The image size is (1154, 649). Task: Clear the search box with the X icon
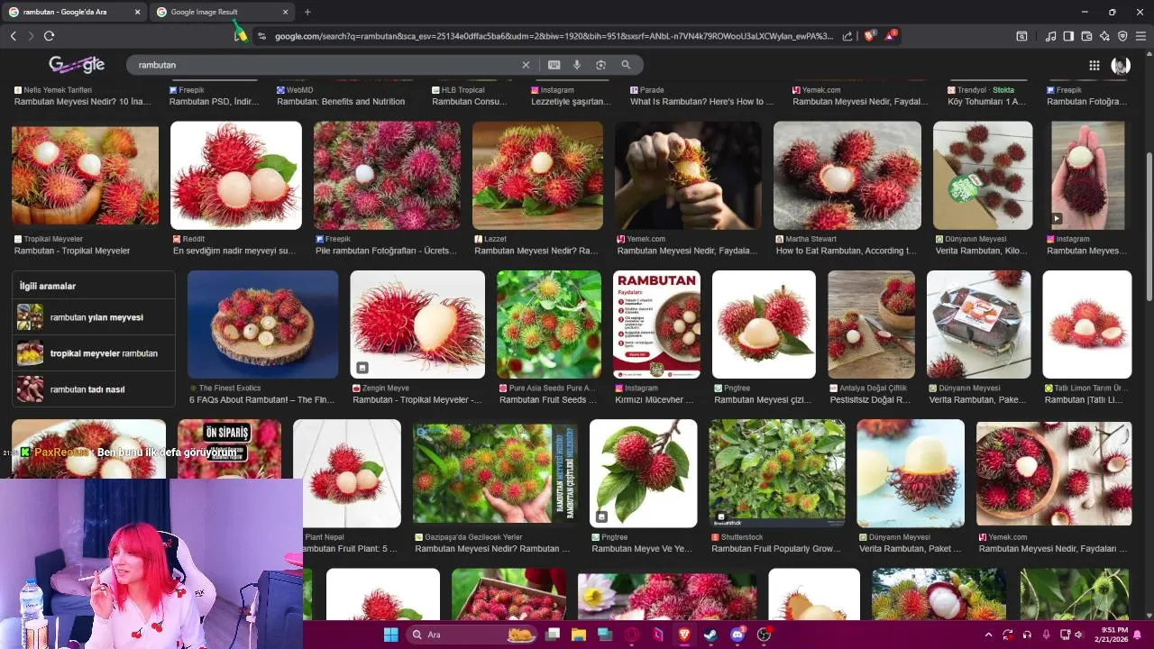pyautogui.click(x=526, y=65)
